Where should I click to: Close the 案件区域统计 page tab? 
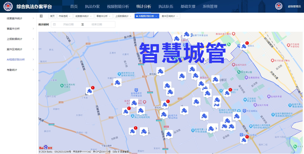pyautogui.click(x=177, y=16)
